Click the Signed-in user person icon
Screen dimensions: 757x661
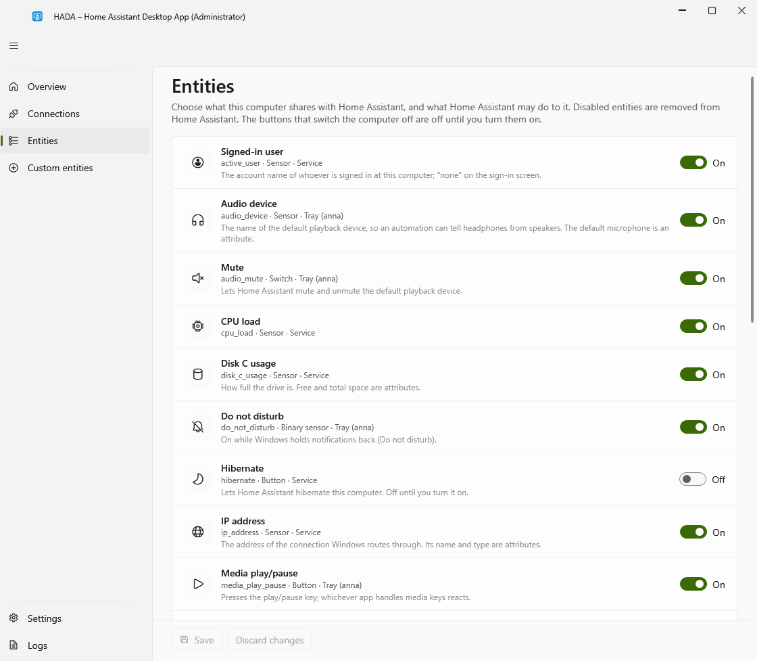coord(198,162)
